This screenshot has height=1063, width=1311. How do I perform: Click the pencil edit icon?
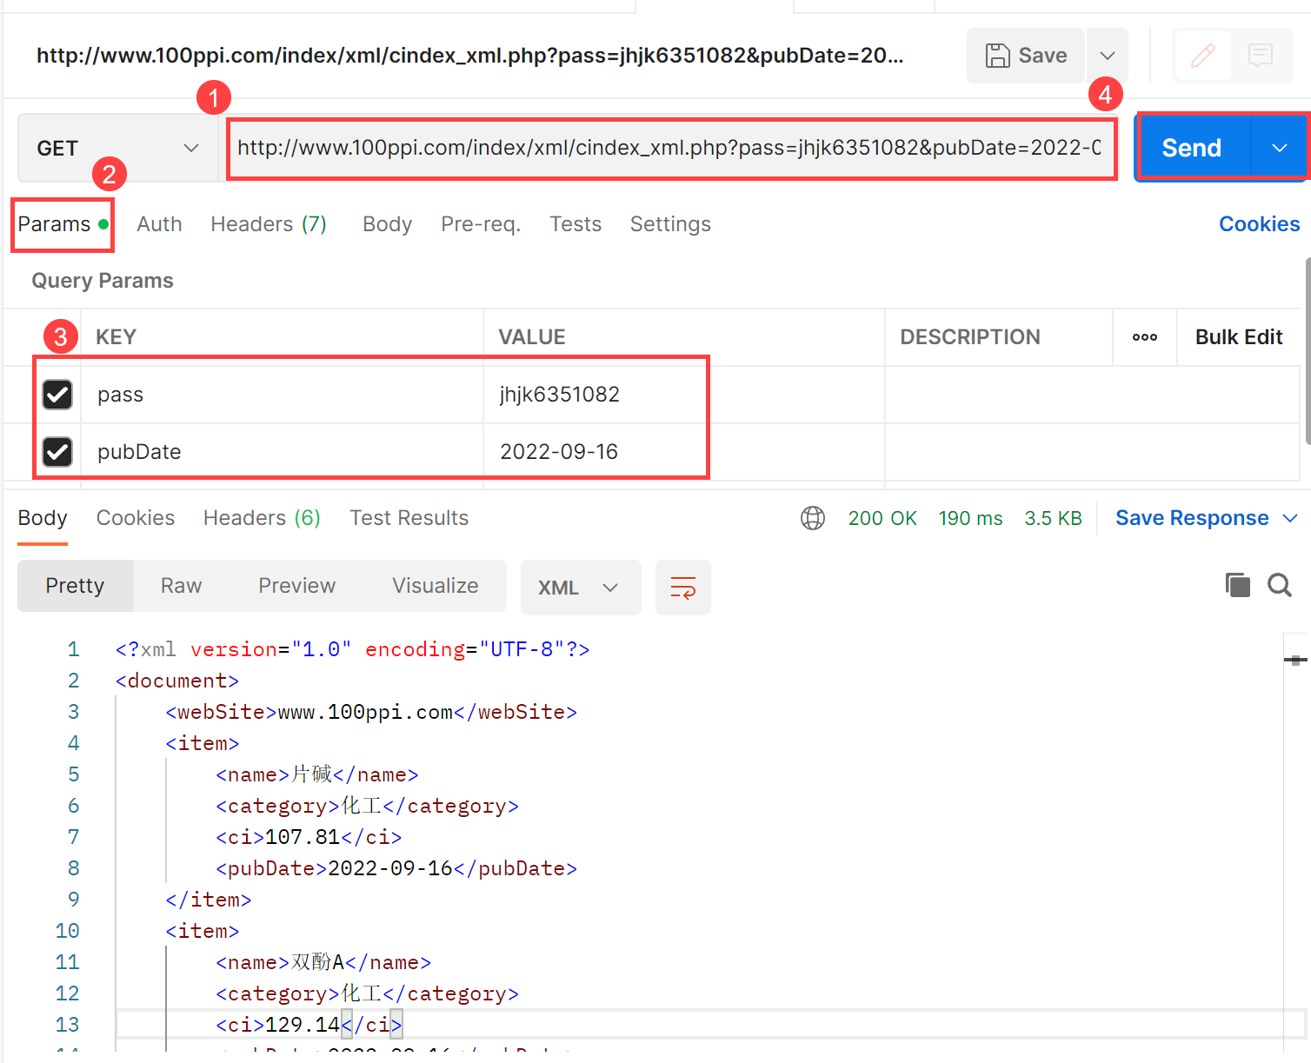[1202, 56]
